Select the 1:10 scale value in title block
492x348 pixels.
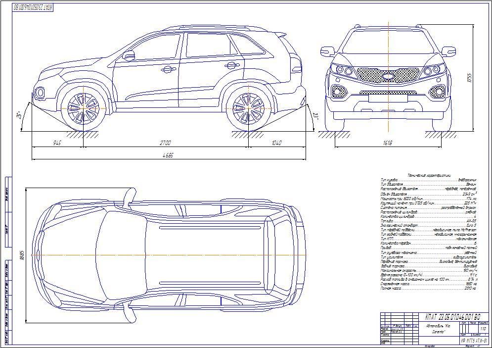(x=483, y=329)
